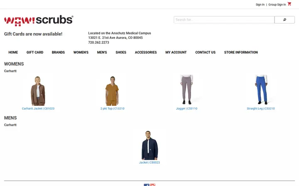Viewport: 299px width, 186px height.
Task: Click the WOW! scrubs logo
Action: 39,20
